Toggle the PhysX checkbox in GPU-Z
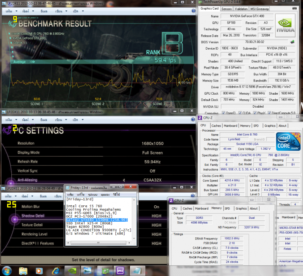303x276 pixels. point(255,113)
